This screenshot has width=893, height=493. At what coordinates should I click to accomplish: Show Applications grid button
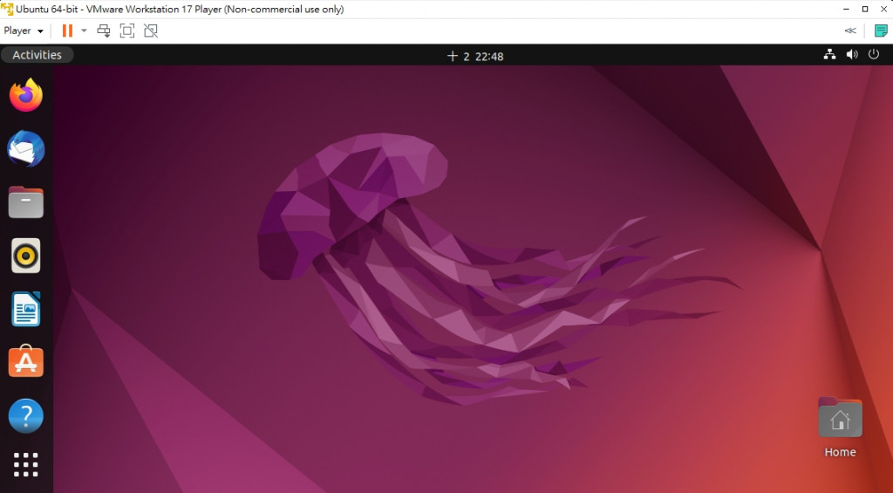point(25,464)
